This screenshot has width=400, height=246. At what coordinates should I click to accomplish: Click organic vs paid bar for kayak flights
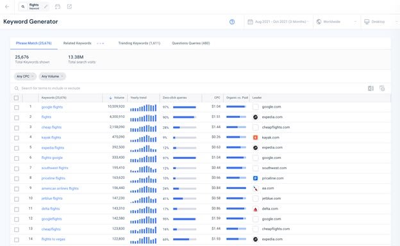(237, 137)
